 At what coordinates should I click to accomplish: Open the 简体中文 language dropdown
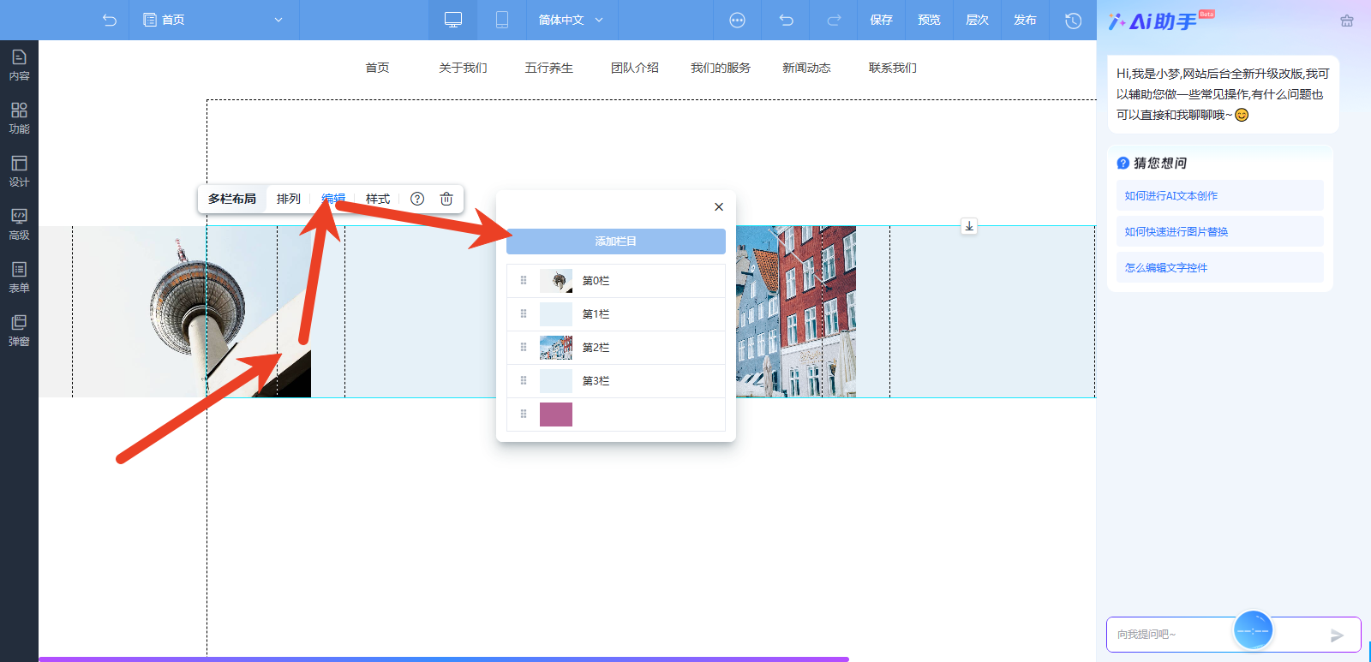571,20
